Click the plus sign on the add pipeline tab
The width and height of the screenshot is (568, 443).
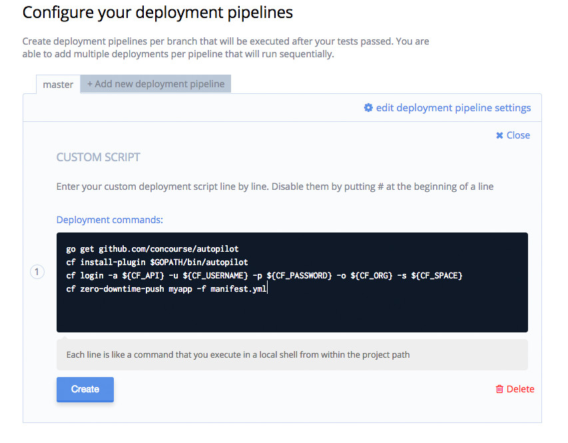(x=90, y=84)
